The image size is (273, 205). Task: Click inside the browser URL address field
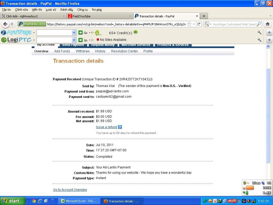tap(116, 24)
